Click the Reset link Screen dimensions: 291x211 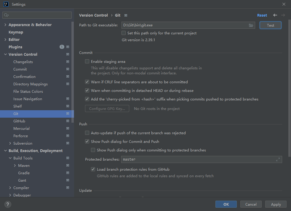(x=262, y=15)
